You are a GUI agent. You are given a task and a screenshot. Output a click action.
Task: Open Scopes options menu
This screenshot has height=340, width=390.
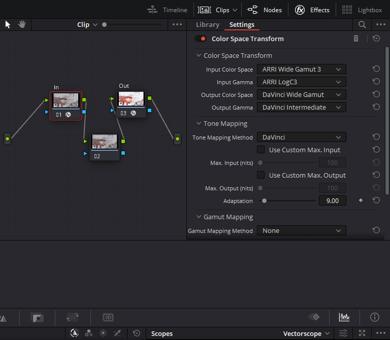coord(381,333)
